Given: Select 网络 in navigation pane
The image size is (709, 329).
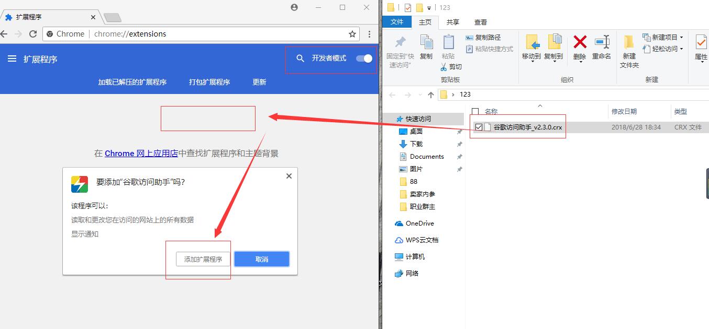Looking at the screenshot, I should coord(412,273).
